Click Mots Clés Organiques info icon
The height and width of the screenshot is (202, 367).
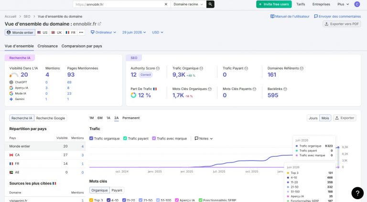click(x=210, y=89)
